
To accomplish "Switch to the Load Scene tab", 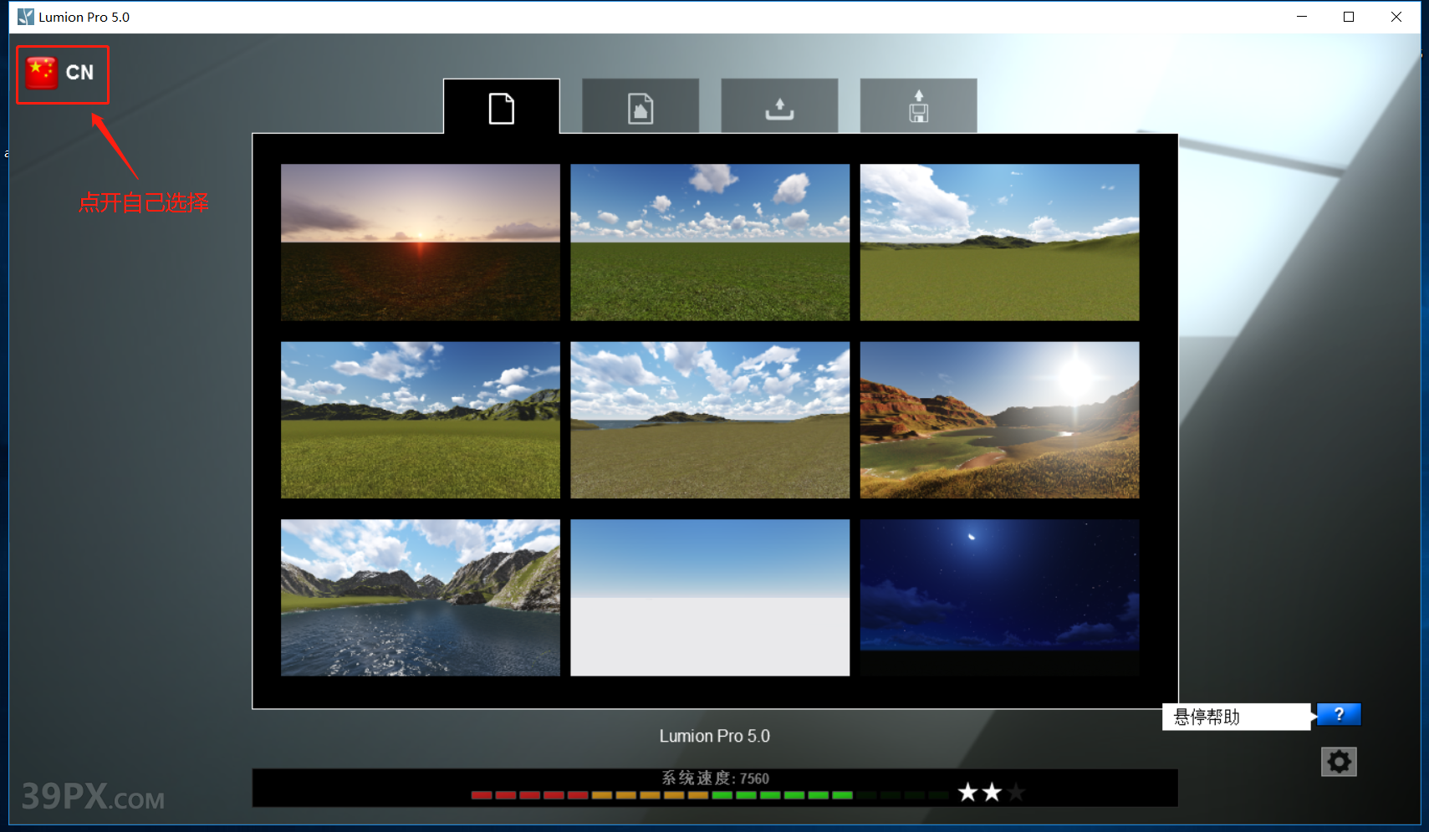I will tap(779, 108).
